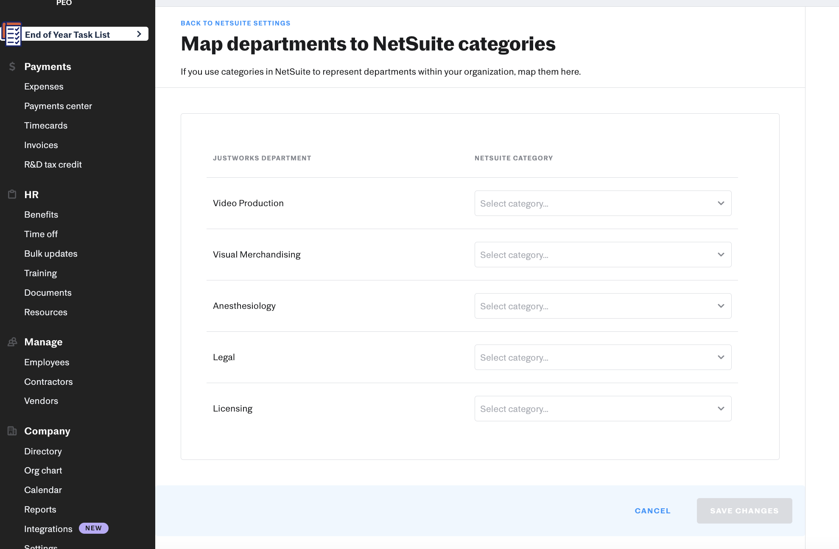
Task: Open the Benefits page under HR
Action: pos(41,214)
